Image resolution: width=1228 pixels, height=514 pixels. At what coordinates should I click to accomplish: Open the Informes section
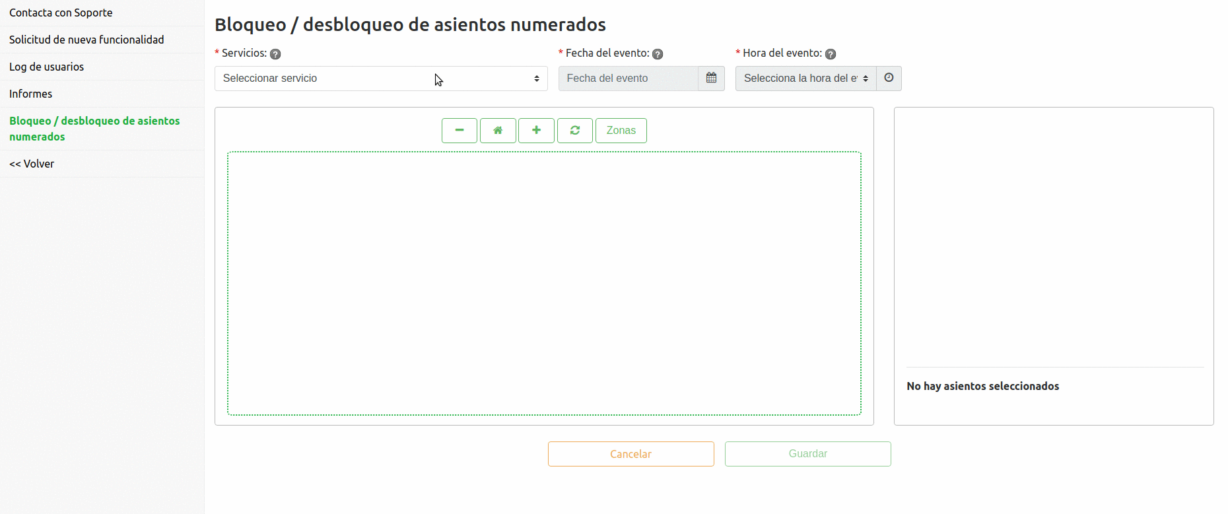102,94
